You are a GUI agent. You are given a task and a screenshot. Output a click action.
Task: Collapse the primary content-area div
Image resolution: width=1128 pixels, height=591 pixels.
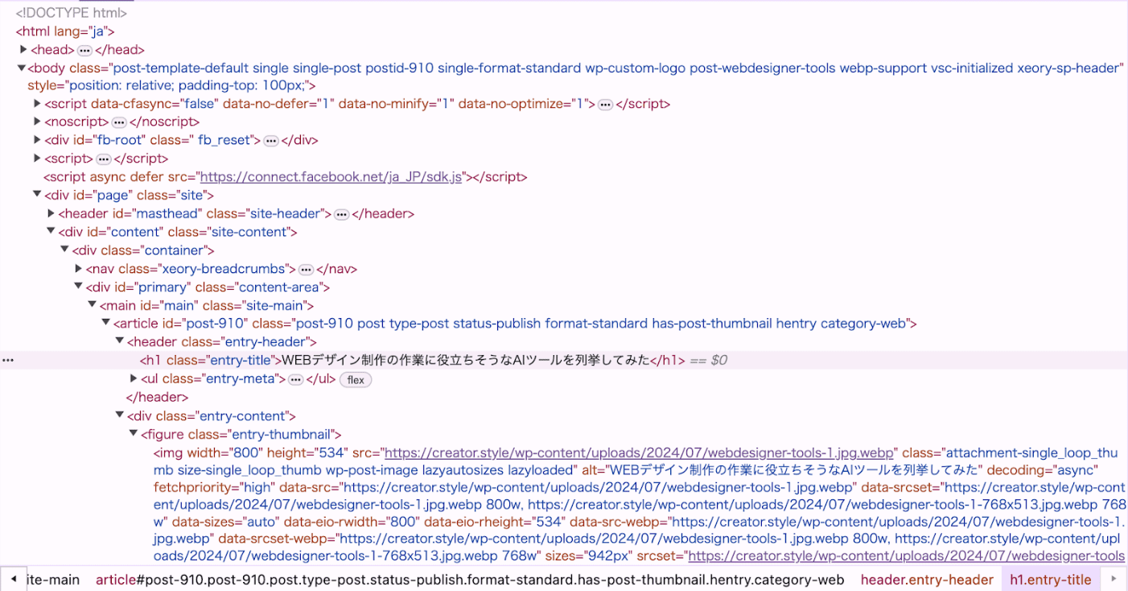[78, 287]
